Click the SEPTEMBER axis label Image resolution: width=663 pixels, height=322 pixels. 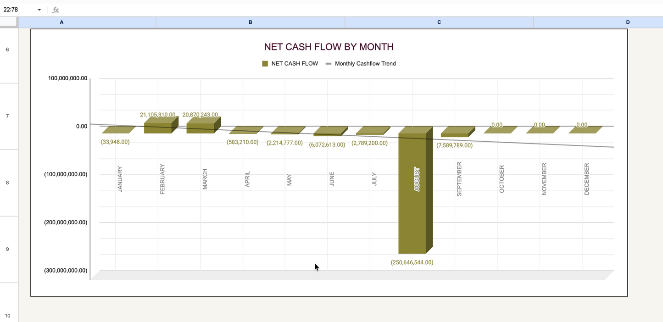(x=459, y=179)
